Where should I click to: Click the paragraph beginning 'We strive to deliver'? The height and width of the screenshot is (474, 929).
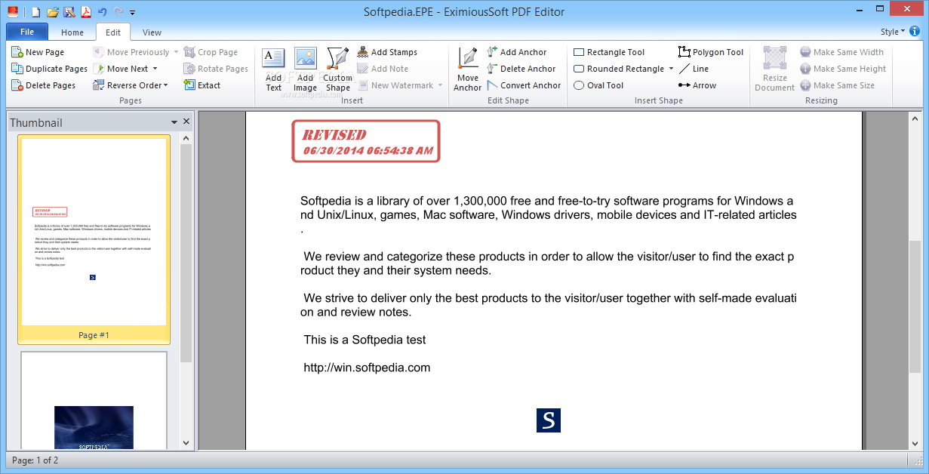click(549, 305)
